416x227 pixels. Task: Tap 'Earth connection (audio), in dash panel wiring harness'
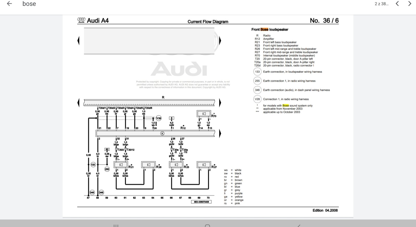[x=296, y=90]
